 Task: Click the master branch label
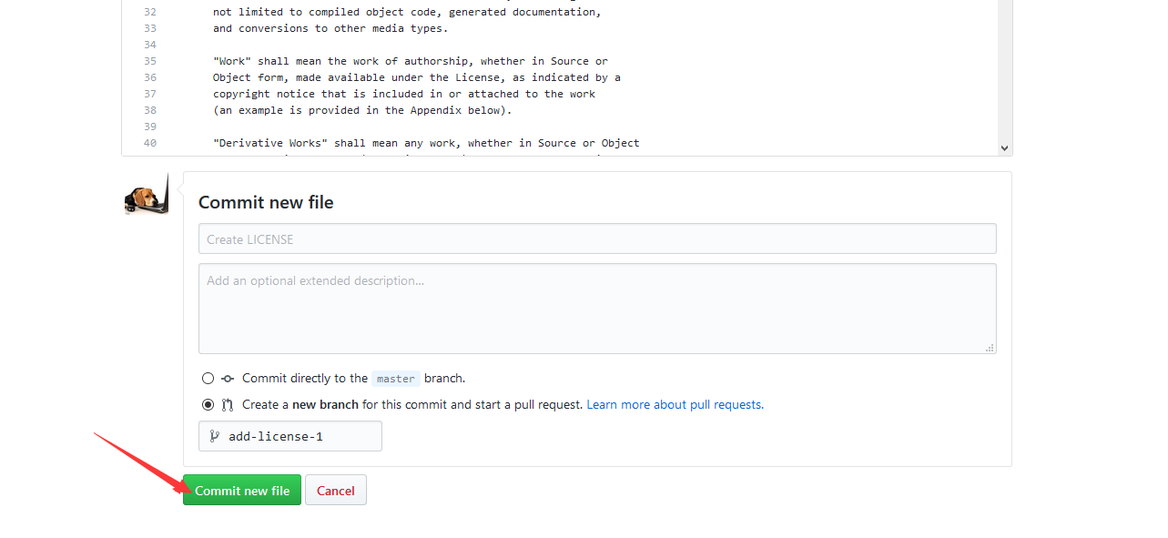[395, 378]
